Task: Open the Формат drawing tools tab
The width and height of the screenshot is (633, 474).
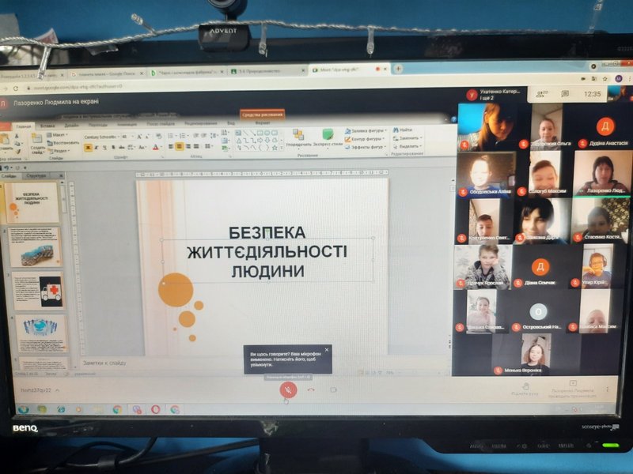Action: point(263,122)
